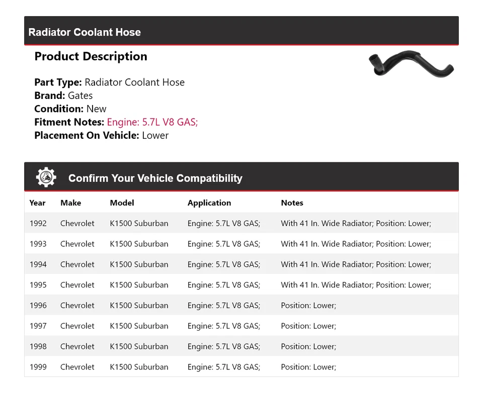
Task: Click the 41 In. Wide Radiator note for 1993
Action: point(356,244)
